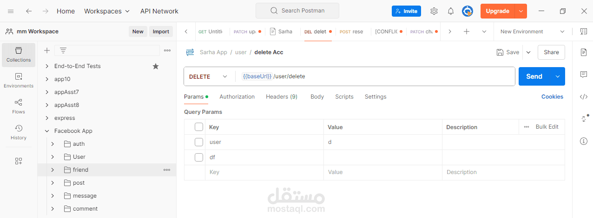
Task: Open the documentation icon in right sidebar
Action: [x=584, y=52]
